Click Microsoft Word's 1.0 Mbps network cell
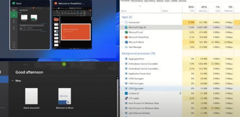The width and height of the screenshot is (240, 117). pos(227,42)
